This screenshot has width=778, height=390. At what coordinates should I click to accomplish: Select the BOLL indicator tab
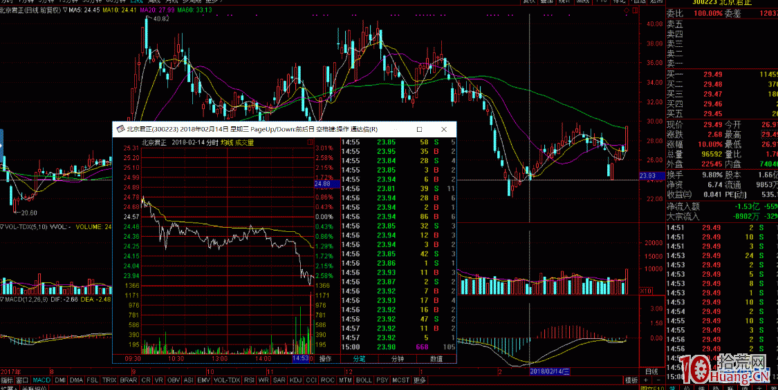[x=364, y=380]
